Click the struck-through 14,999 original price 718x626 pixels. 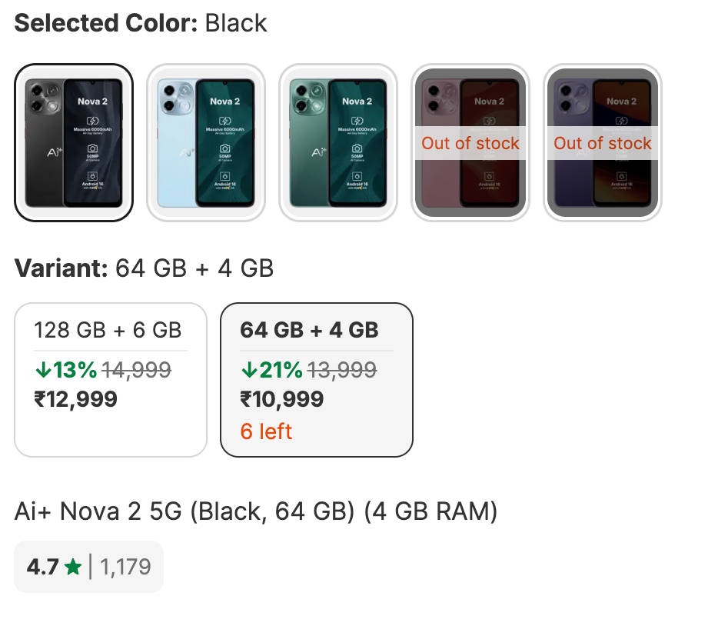coord(137,371)
